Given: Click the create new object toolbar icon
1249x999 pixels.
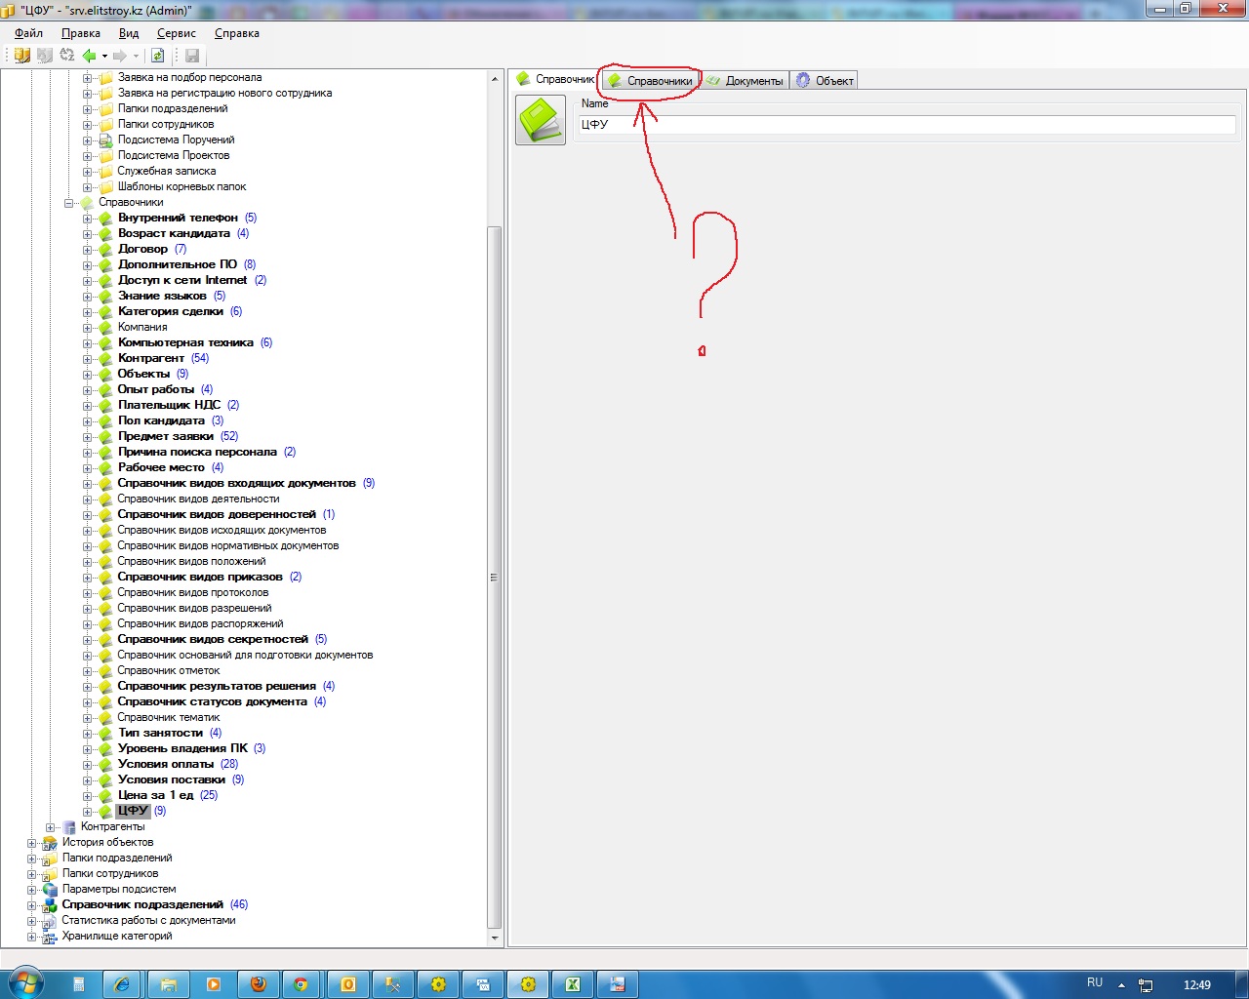Looking at the screenshot, I should [21, 56].
